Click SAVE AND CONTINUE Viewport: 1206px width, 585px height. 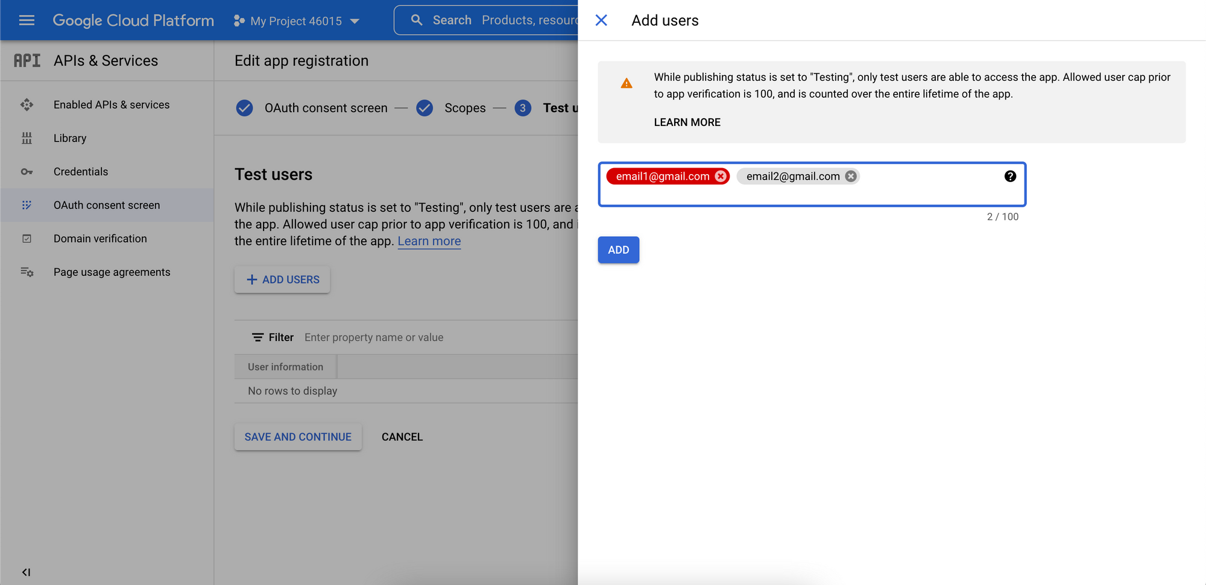click(298, 437)
